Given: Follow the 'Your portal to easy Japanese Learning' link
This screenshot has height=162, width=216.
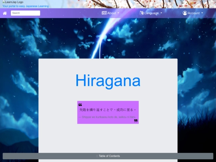Looking at the screenshot, I should 26,6.
